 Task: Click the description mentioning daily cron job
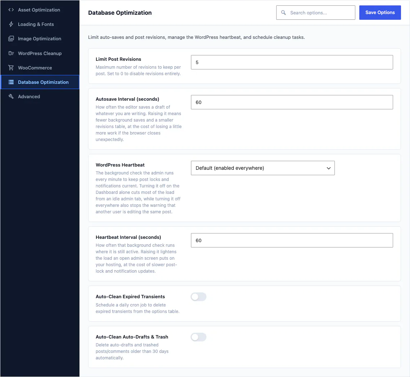[137, 308]
